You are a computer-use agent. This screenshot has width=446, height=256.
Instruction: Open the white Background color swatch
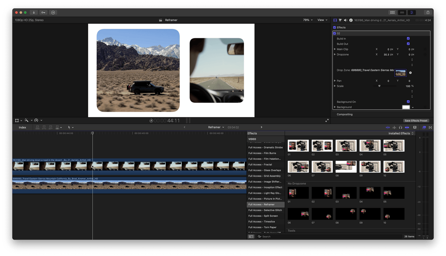[406, 107]
